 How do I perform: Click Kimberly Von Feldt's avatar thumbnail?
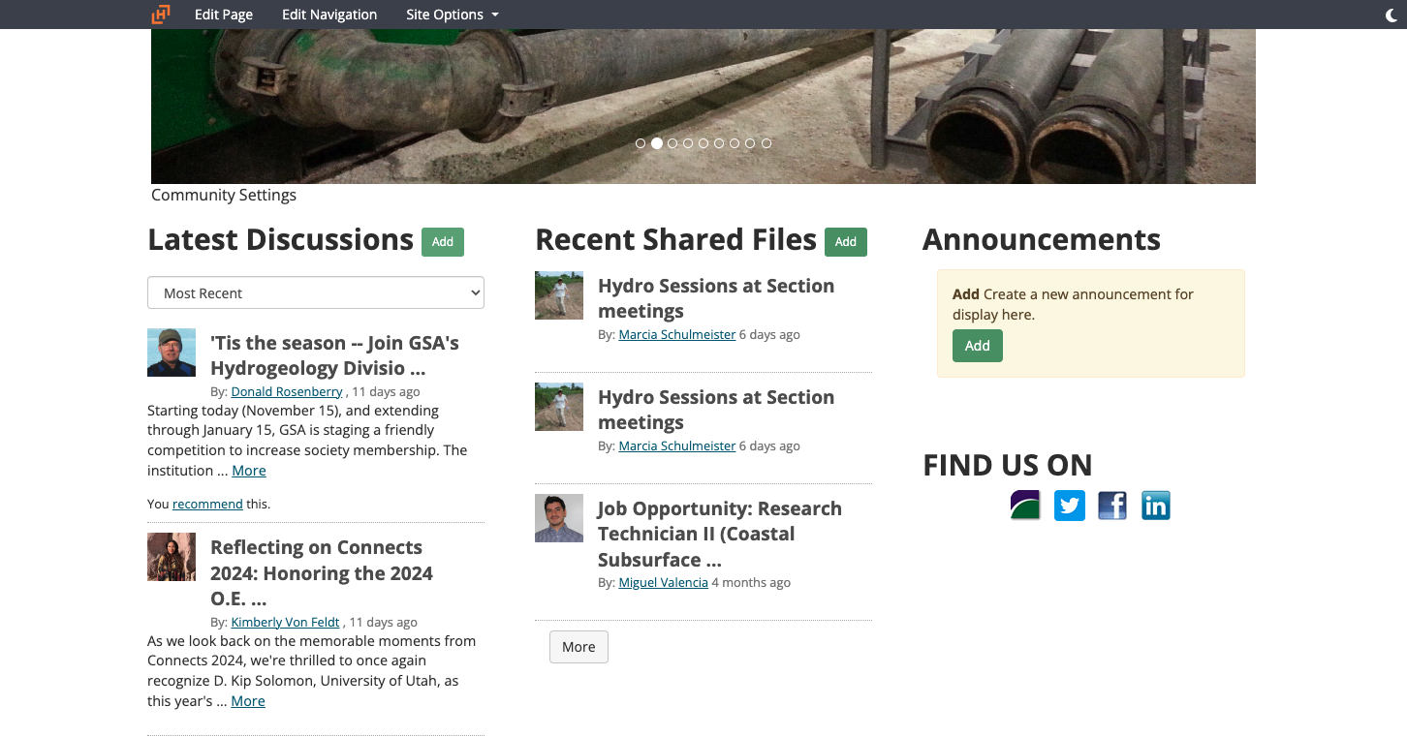[172, 557]
